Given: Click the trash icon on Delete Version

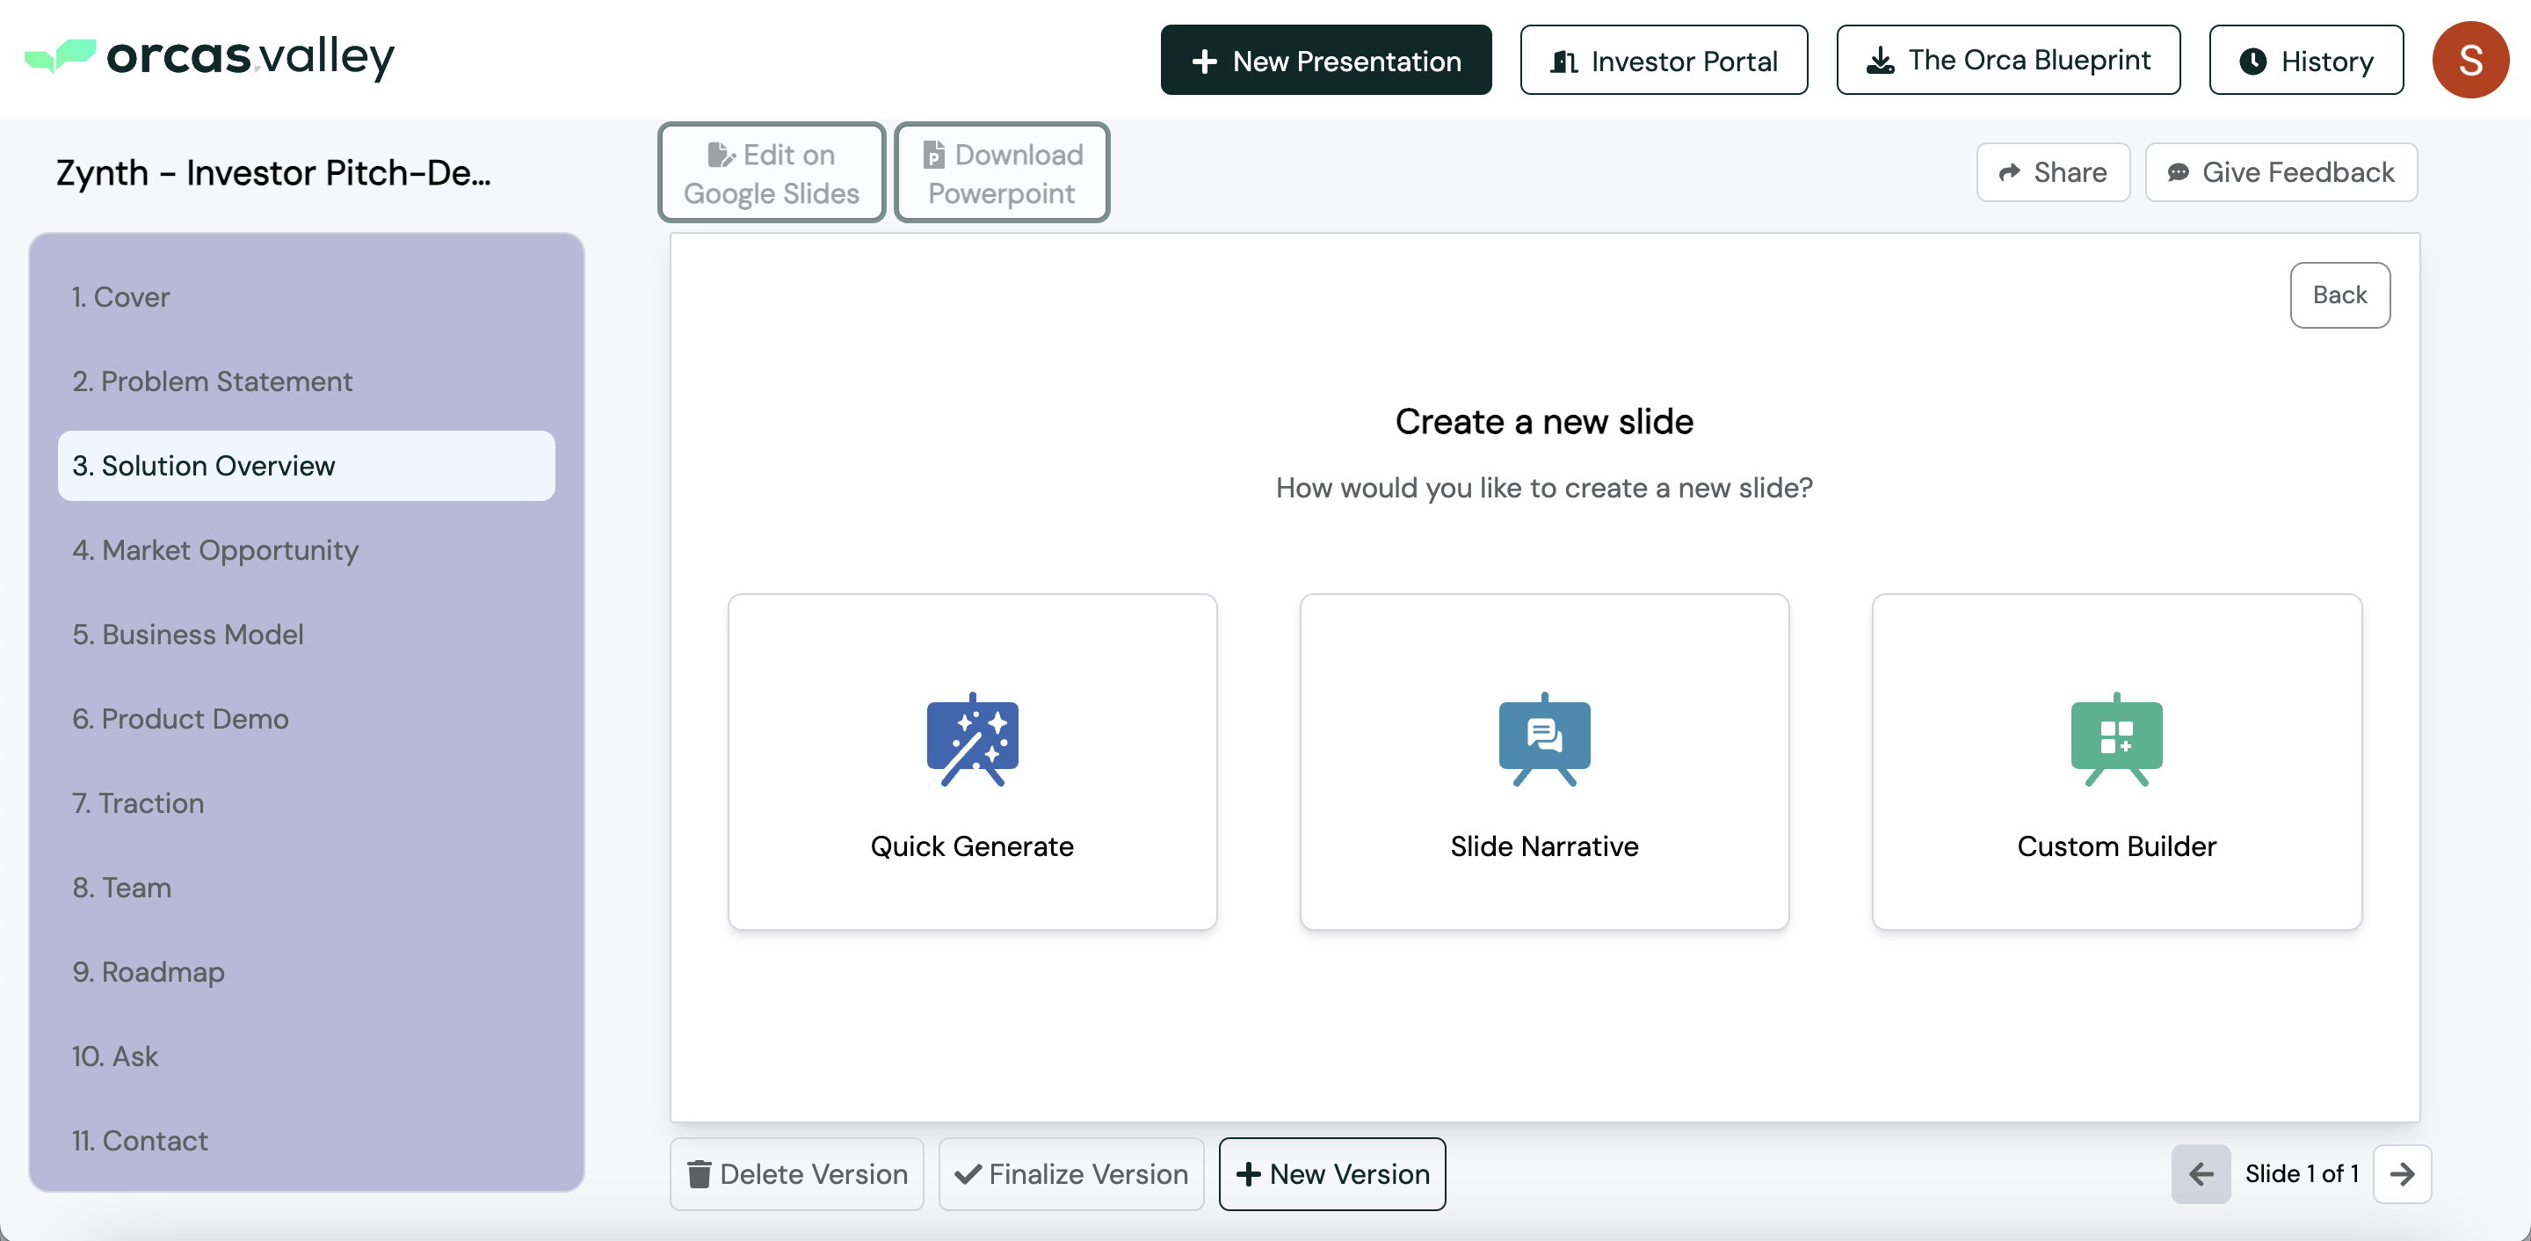Looking at the screenshot, I should point(700,1174).
